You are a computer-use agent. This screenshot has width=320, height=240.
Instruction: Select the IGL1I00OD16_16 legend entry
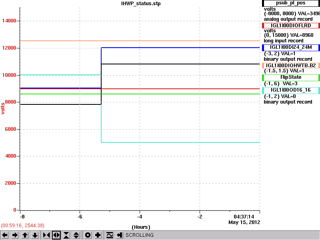point(291,90)
